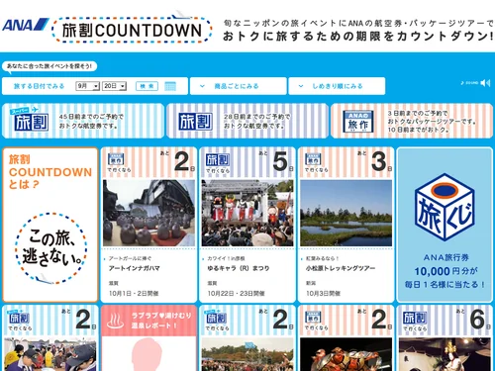Open the calendar icon next to search
The height and width of the screenshot is (371, 495).
(170, 86)
